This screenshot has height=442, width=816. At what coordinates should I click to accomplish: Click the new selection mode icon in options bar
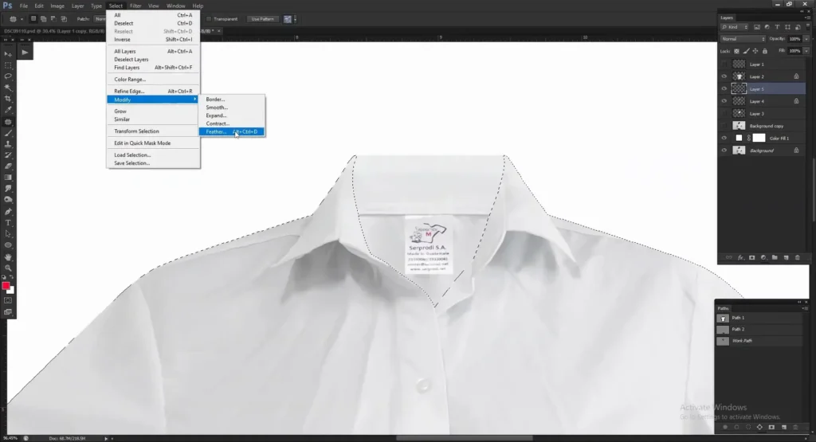33,19
